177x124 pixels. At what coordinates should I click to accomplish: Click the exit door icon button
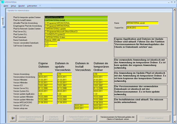click(13, 118)
